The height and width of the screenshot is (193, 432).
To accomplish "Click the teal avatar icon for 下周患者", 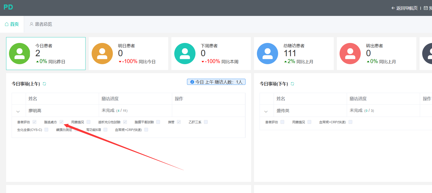I will coord(185,54).
